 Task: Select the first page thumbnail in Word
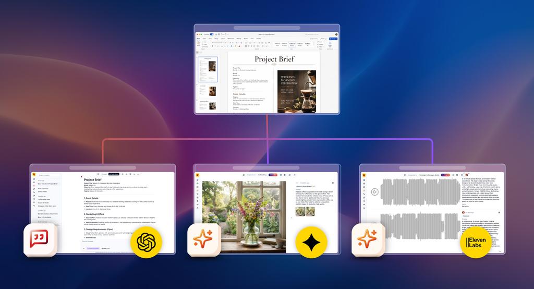pyautogui.click(x=208, y=69)
